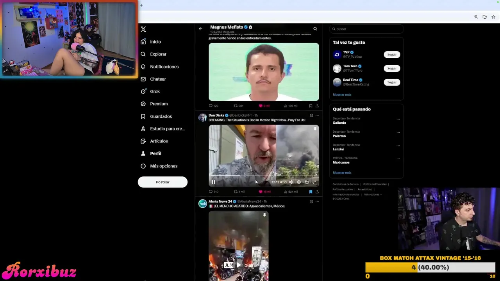Repost the post with 981 reposts
Image resolution: width=500 pixels, height=281 pixels.
pos(238,106)
